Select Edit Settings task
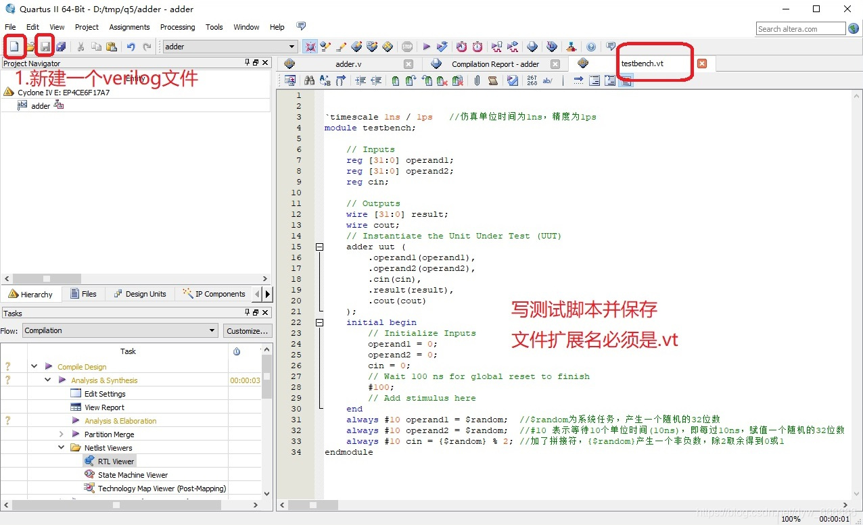 [x=105, y=394]
